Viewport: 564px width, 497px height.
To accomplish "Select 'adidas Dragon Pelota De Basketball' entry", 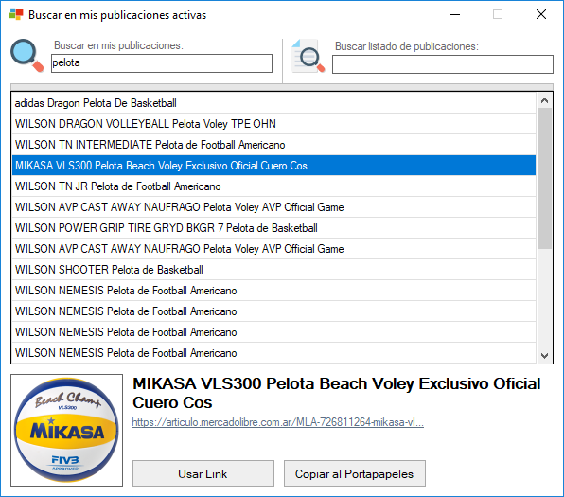I will pos(273,103).
